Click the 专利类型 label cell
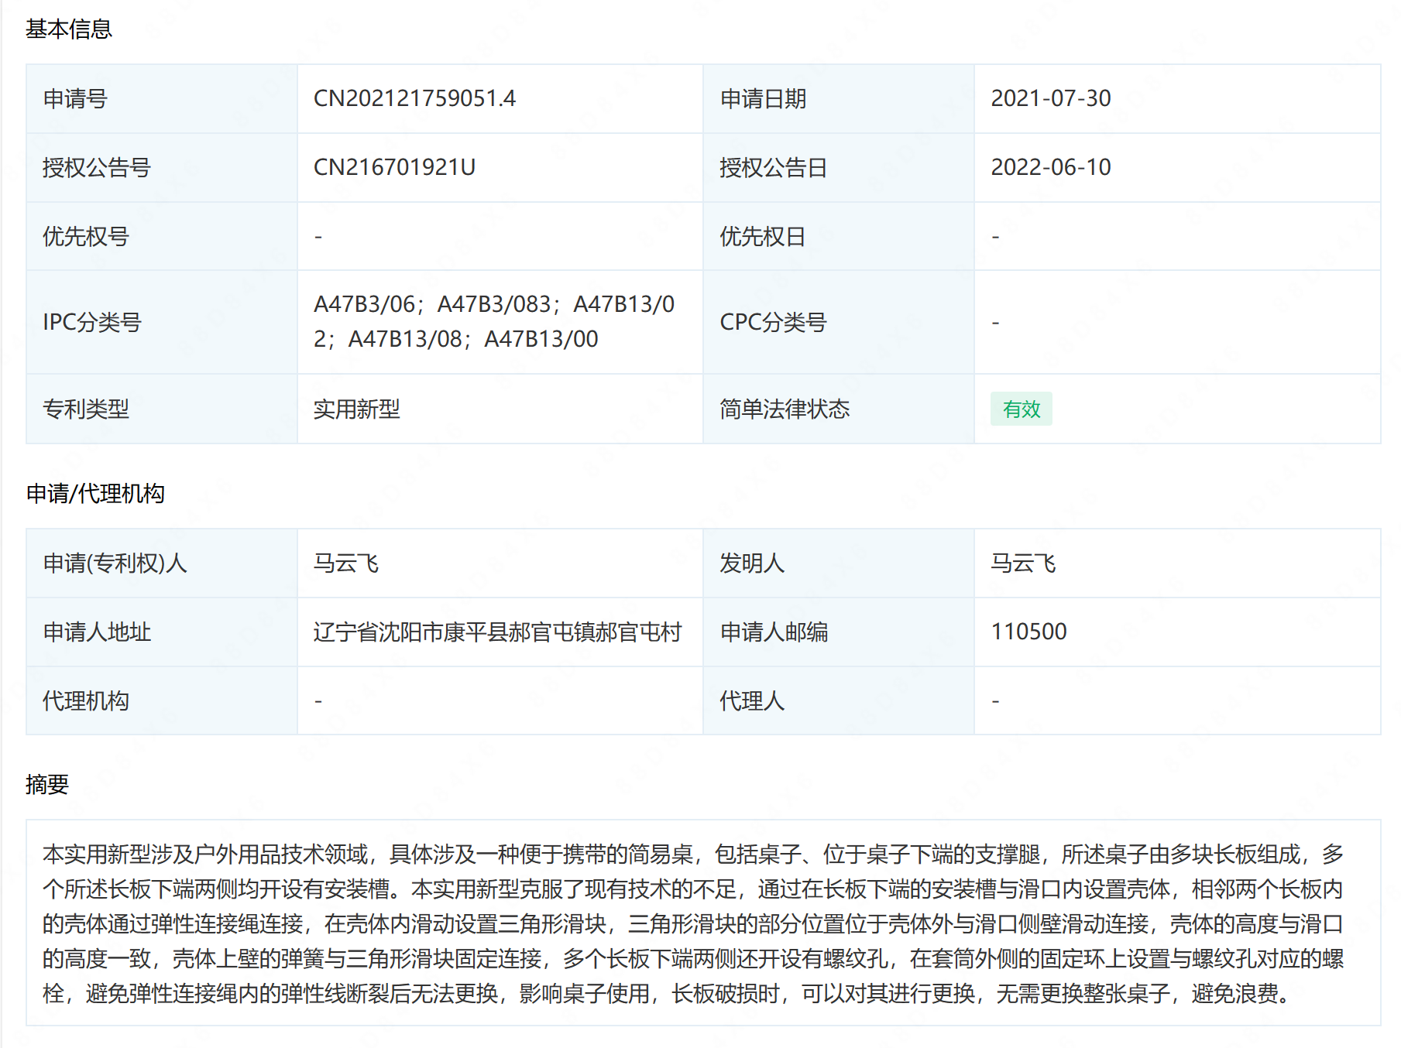 tap(162, 409)
